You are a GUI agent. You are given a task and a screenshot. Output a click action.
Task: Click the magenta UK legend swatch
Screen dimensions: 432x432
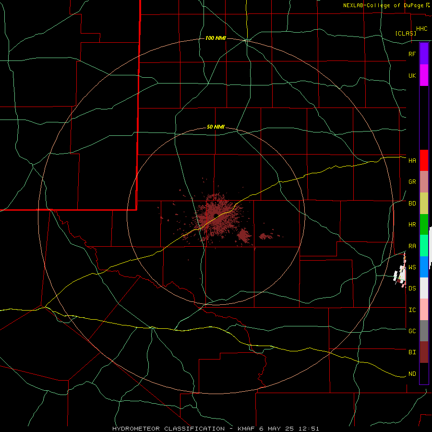pos(424,75)
